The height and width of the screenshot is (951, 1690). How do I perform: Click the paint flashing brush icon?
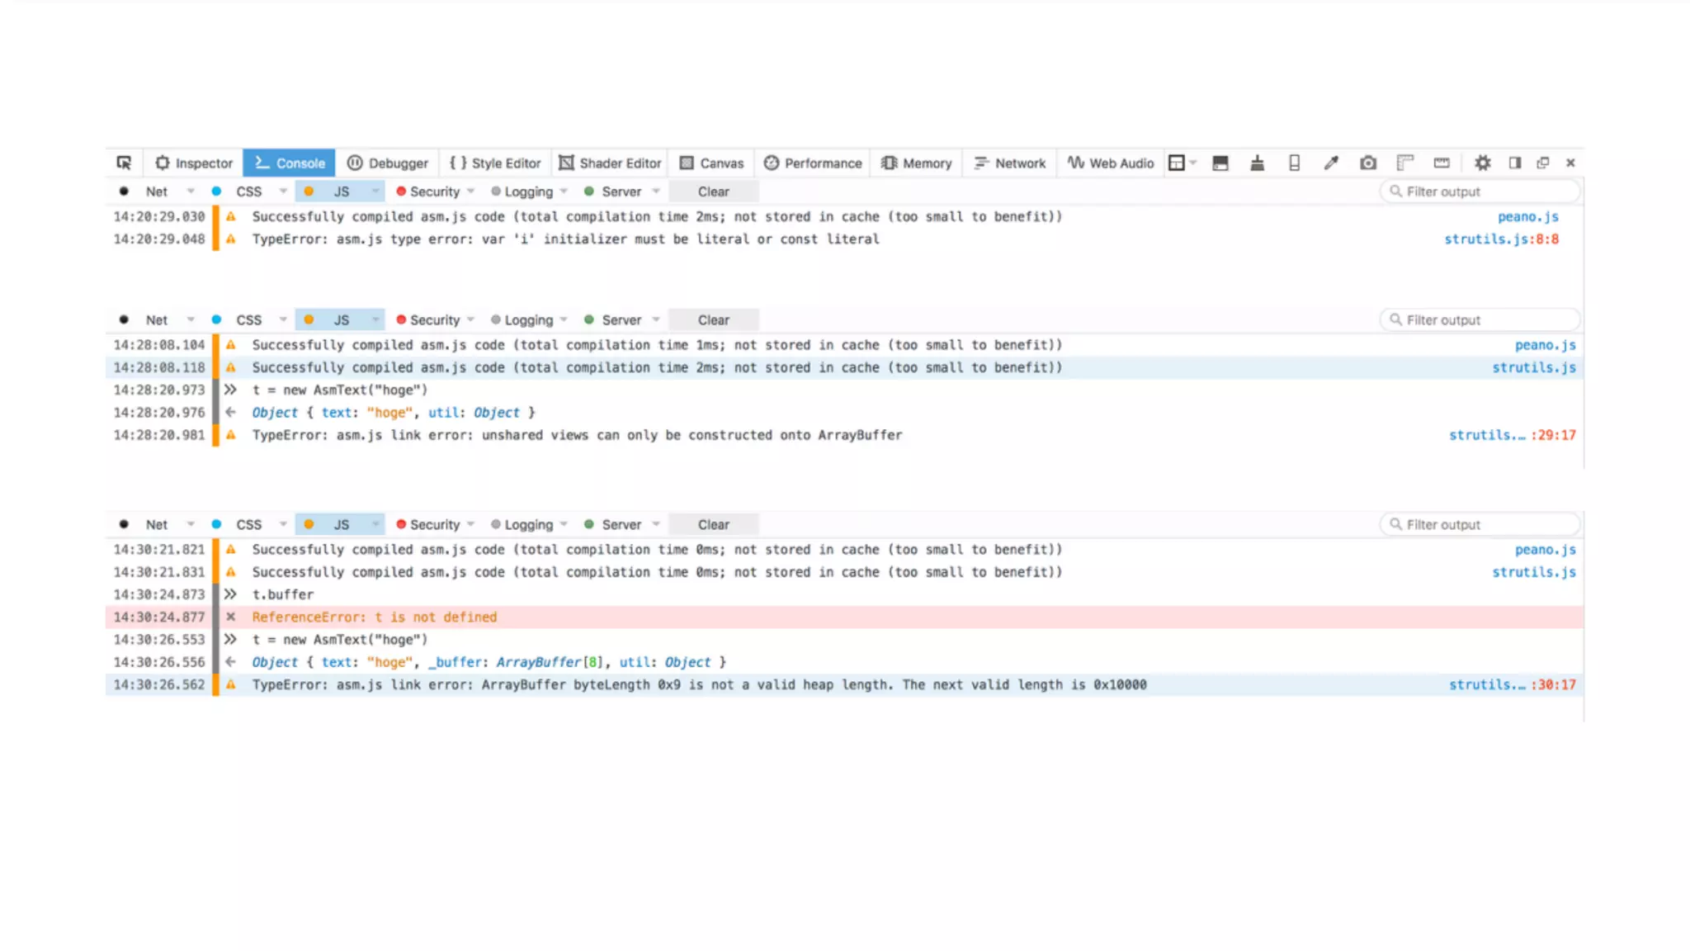click(x=1257, y=163)
